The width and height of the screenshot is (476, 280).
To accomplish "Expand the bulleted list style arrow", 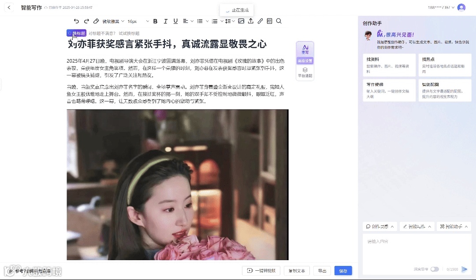I will click(207, 21).
